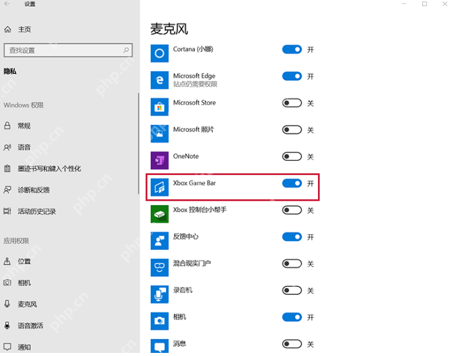451x356 pixels.
Task: Open 主页 settings home
Action: click(x=25, y=29)
